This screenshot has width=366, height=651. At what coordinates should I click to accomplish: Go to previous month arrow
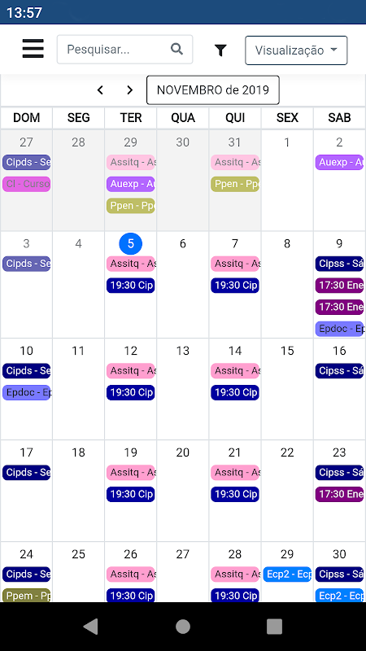pyautogui.click(x=100, y=90)
